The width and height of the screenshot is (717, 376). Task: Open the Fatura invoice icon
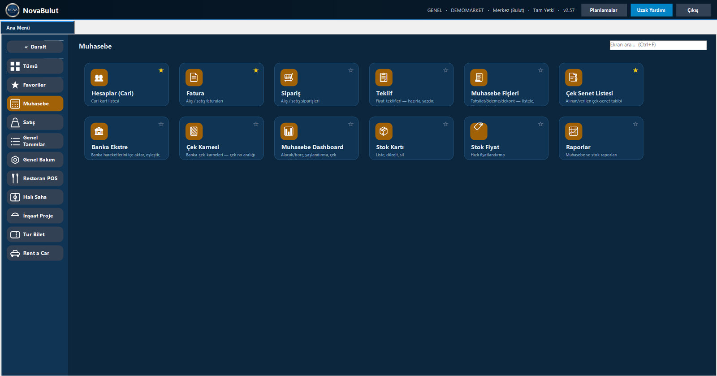pos(194,78)
